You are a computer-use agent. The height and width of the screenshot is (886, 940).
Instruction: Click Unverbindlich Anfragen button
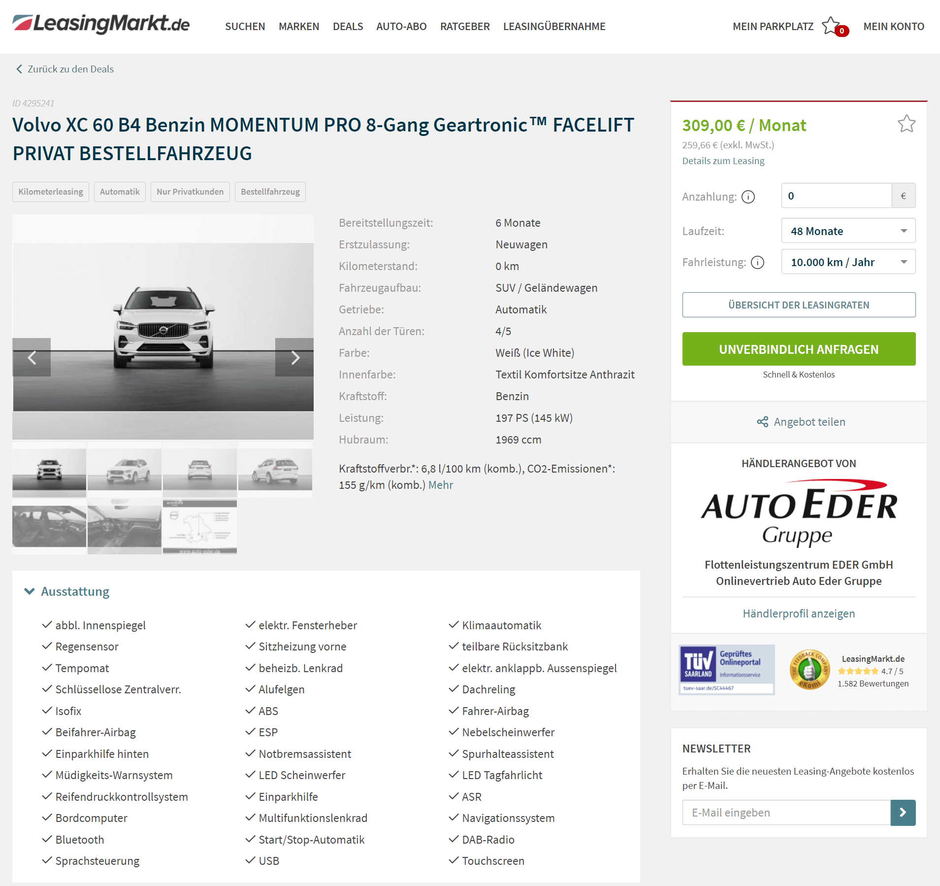pyautogui.click(x=799, y=349)
